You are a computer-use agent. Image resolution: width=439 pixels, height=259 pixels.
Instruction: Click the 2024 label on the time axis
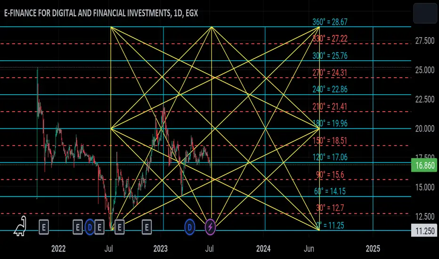click(x=263, y=249)
